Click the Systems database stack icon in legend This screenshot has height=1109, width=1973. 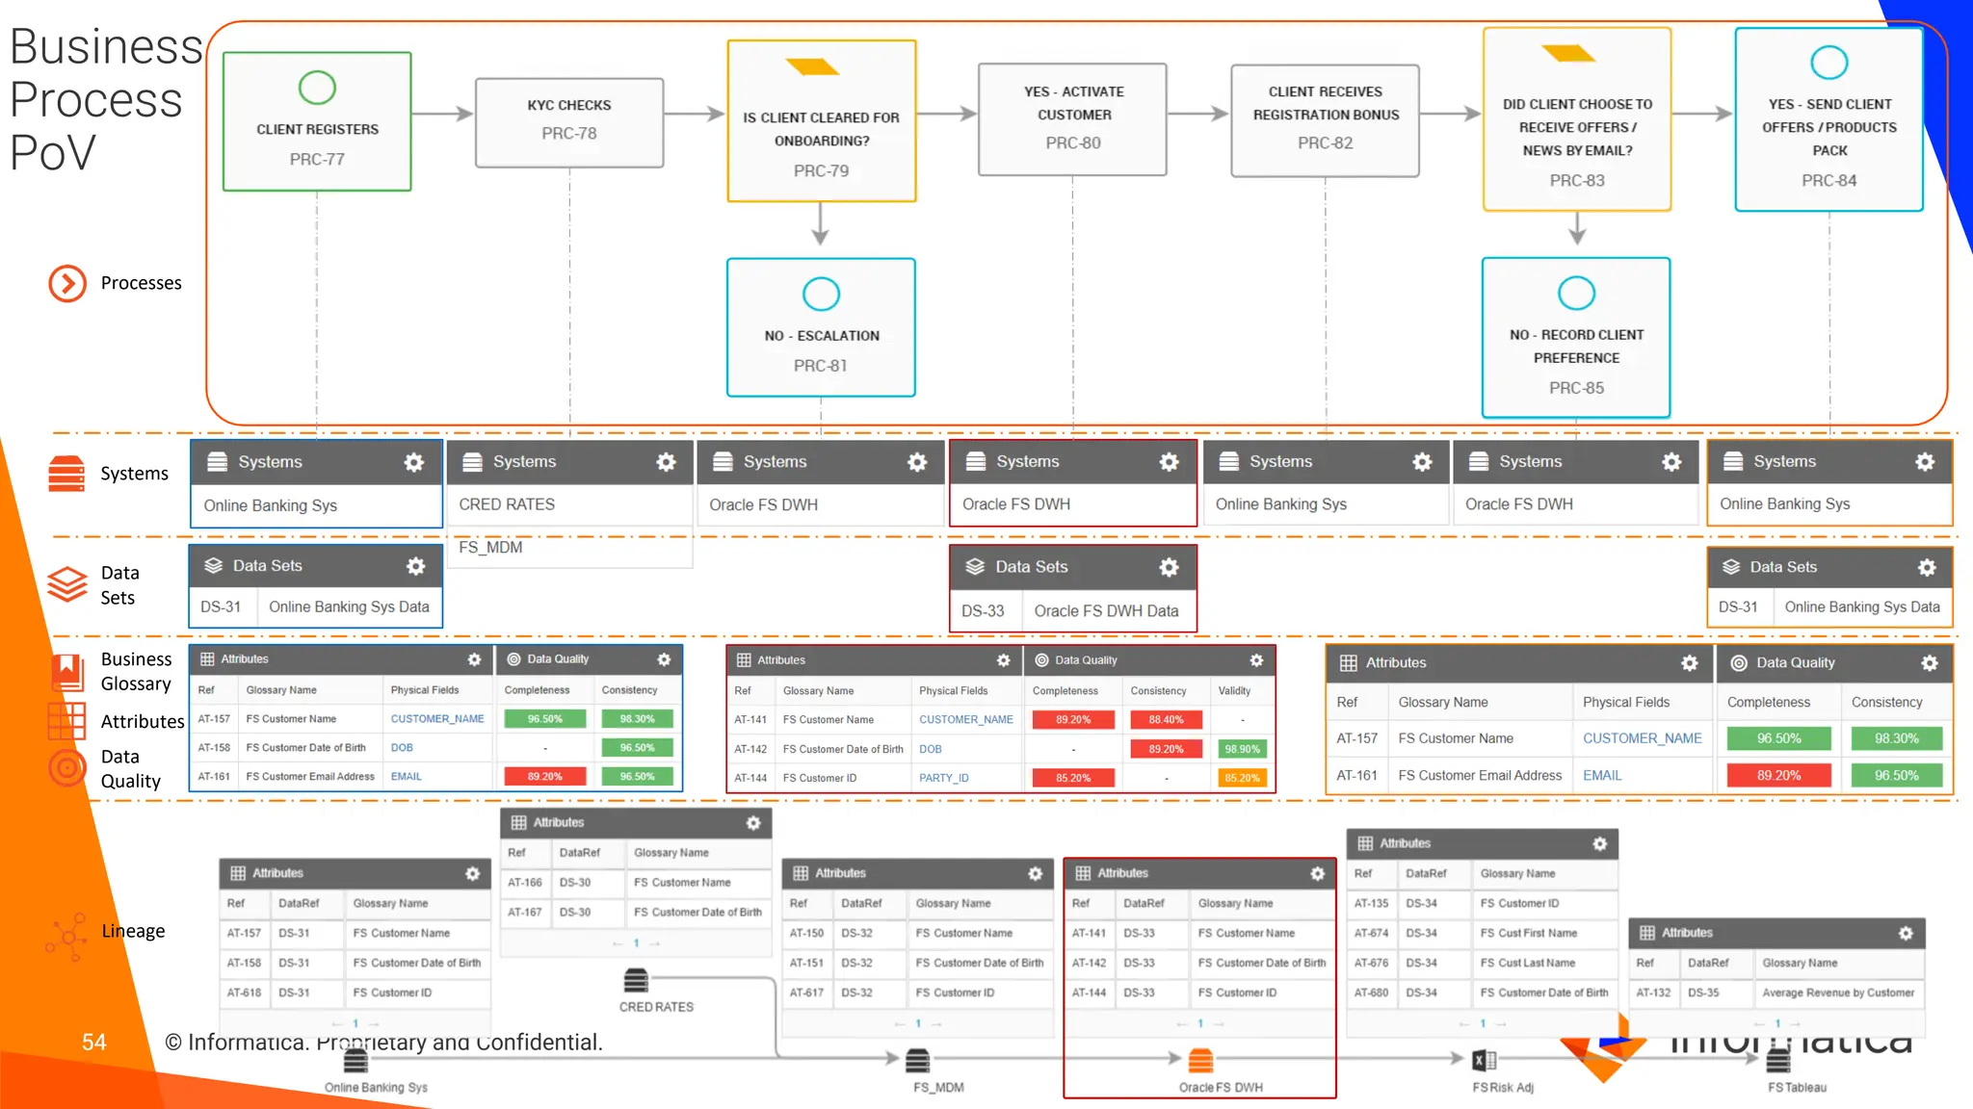click(x=66, y=474)
